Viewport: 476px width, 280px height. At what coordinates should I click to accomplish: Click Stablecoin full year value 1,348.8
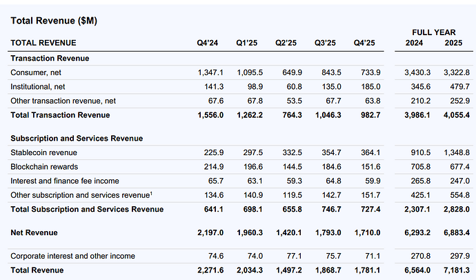pos(457,152)
